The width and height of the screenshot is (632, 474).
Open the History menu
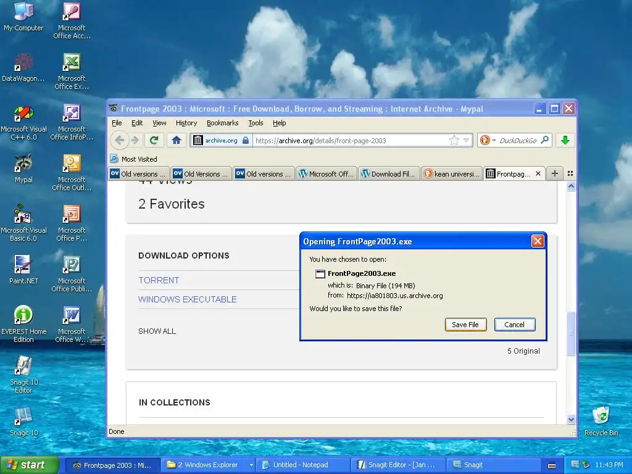click(x=186, y=123)
